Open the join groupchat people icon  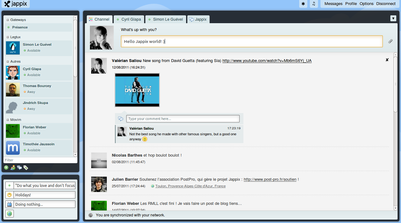13,168
